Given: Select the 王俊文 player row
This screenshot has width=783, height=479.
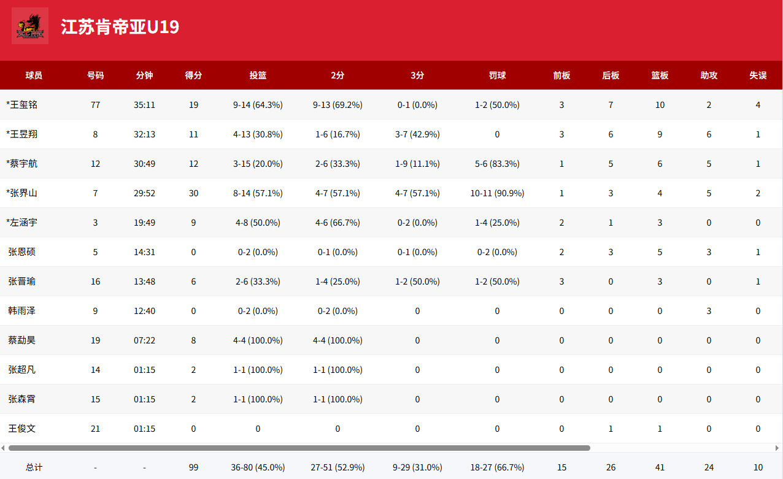Looking at the screenshot, I should pyautogui.click(x=391, y=429).
